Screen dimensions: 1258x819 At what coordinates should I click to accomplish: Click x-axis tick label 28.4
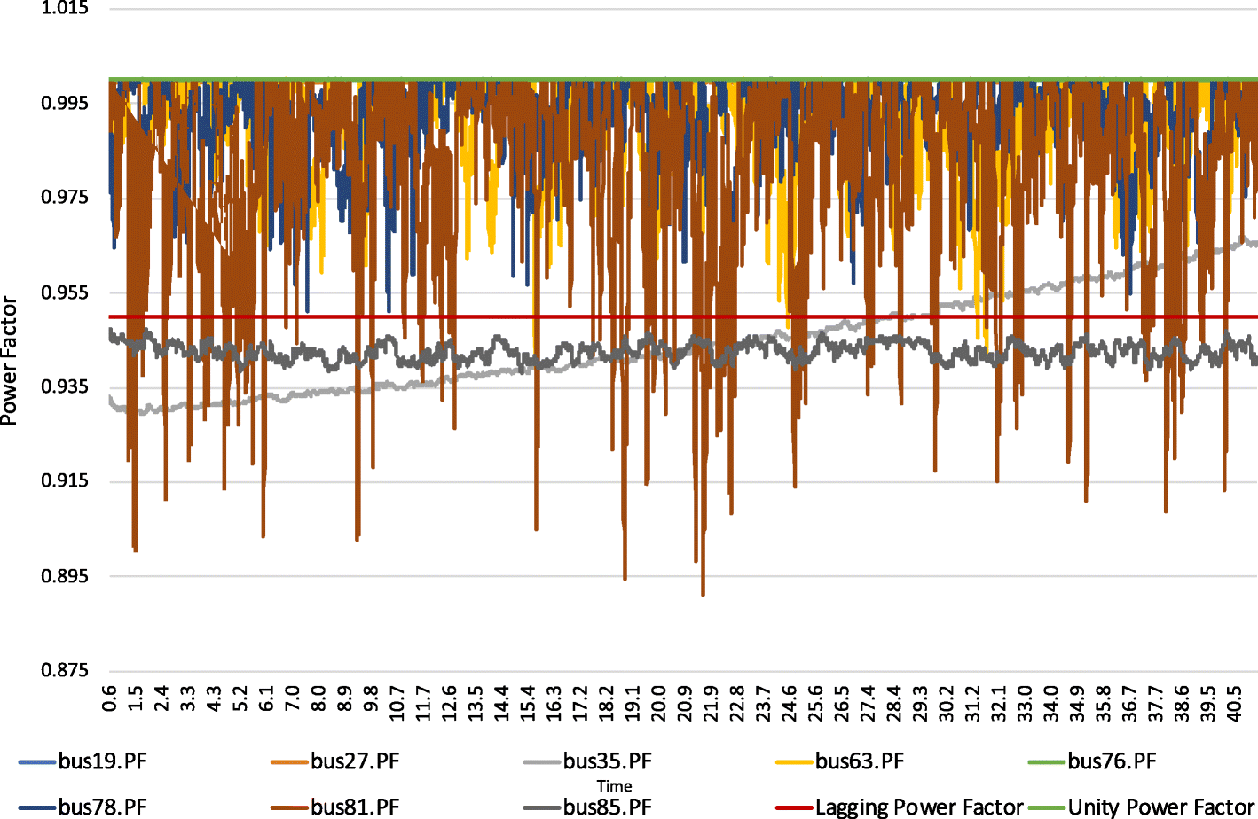point(894,703)
